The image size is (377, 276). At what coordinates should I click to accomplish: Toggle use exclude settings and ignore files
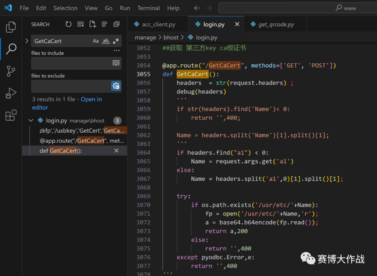pyautogui.click(x=116, y=86)
